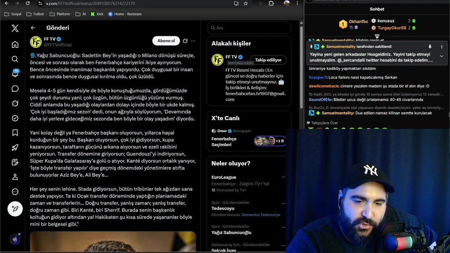Click FF TV avatar in the post header

click(36, 42)
